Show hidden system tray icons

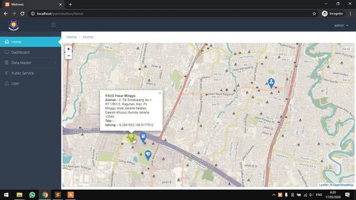coord(274,195)
